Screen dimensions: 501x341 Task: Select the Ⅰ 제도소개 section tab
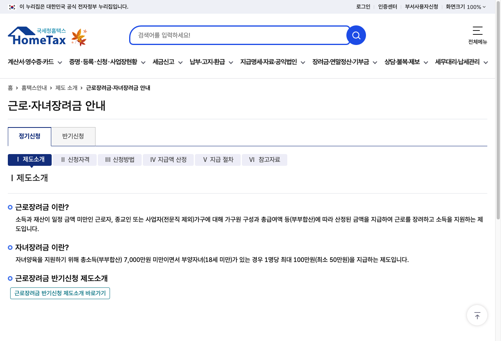30,160
